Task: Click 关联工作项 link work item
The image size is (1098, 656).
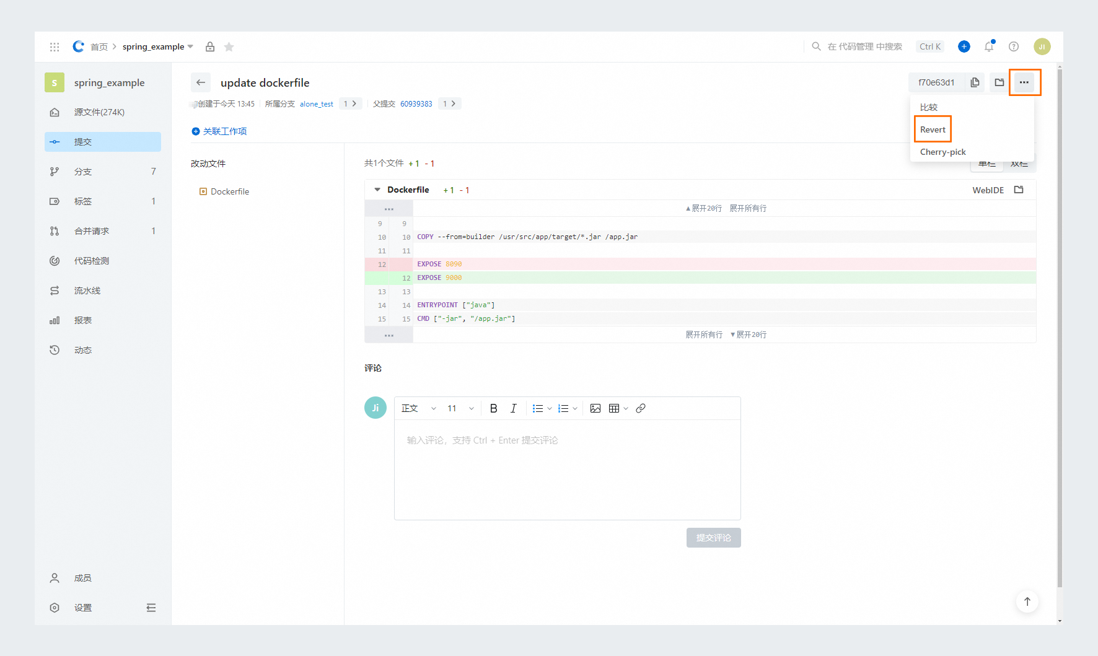Action: coord(219,131)
